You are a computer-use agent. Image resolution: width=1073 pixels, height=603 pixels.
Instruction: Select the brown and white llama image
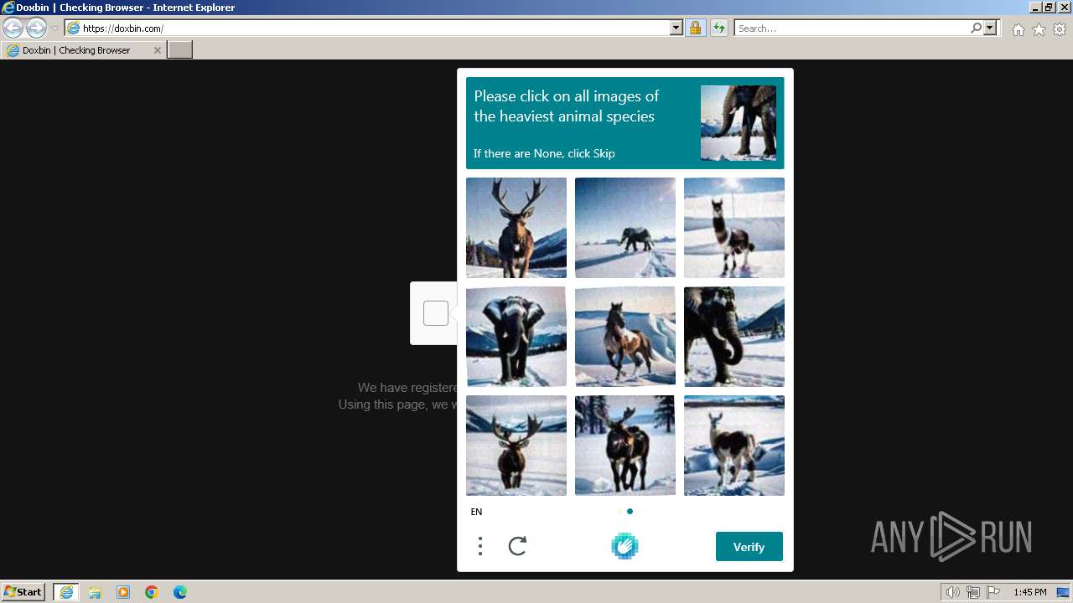tap(734, 446)
